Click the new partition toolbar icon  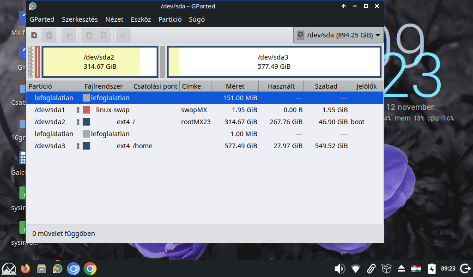click(x=34, y=35)
